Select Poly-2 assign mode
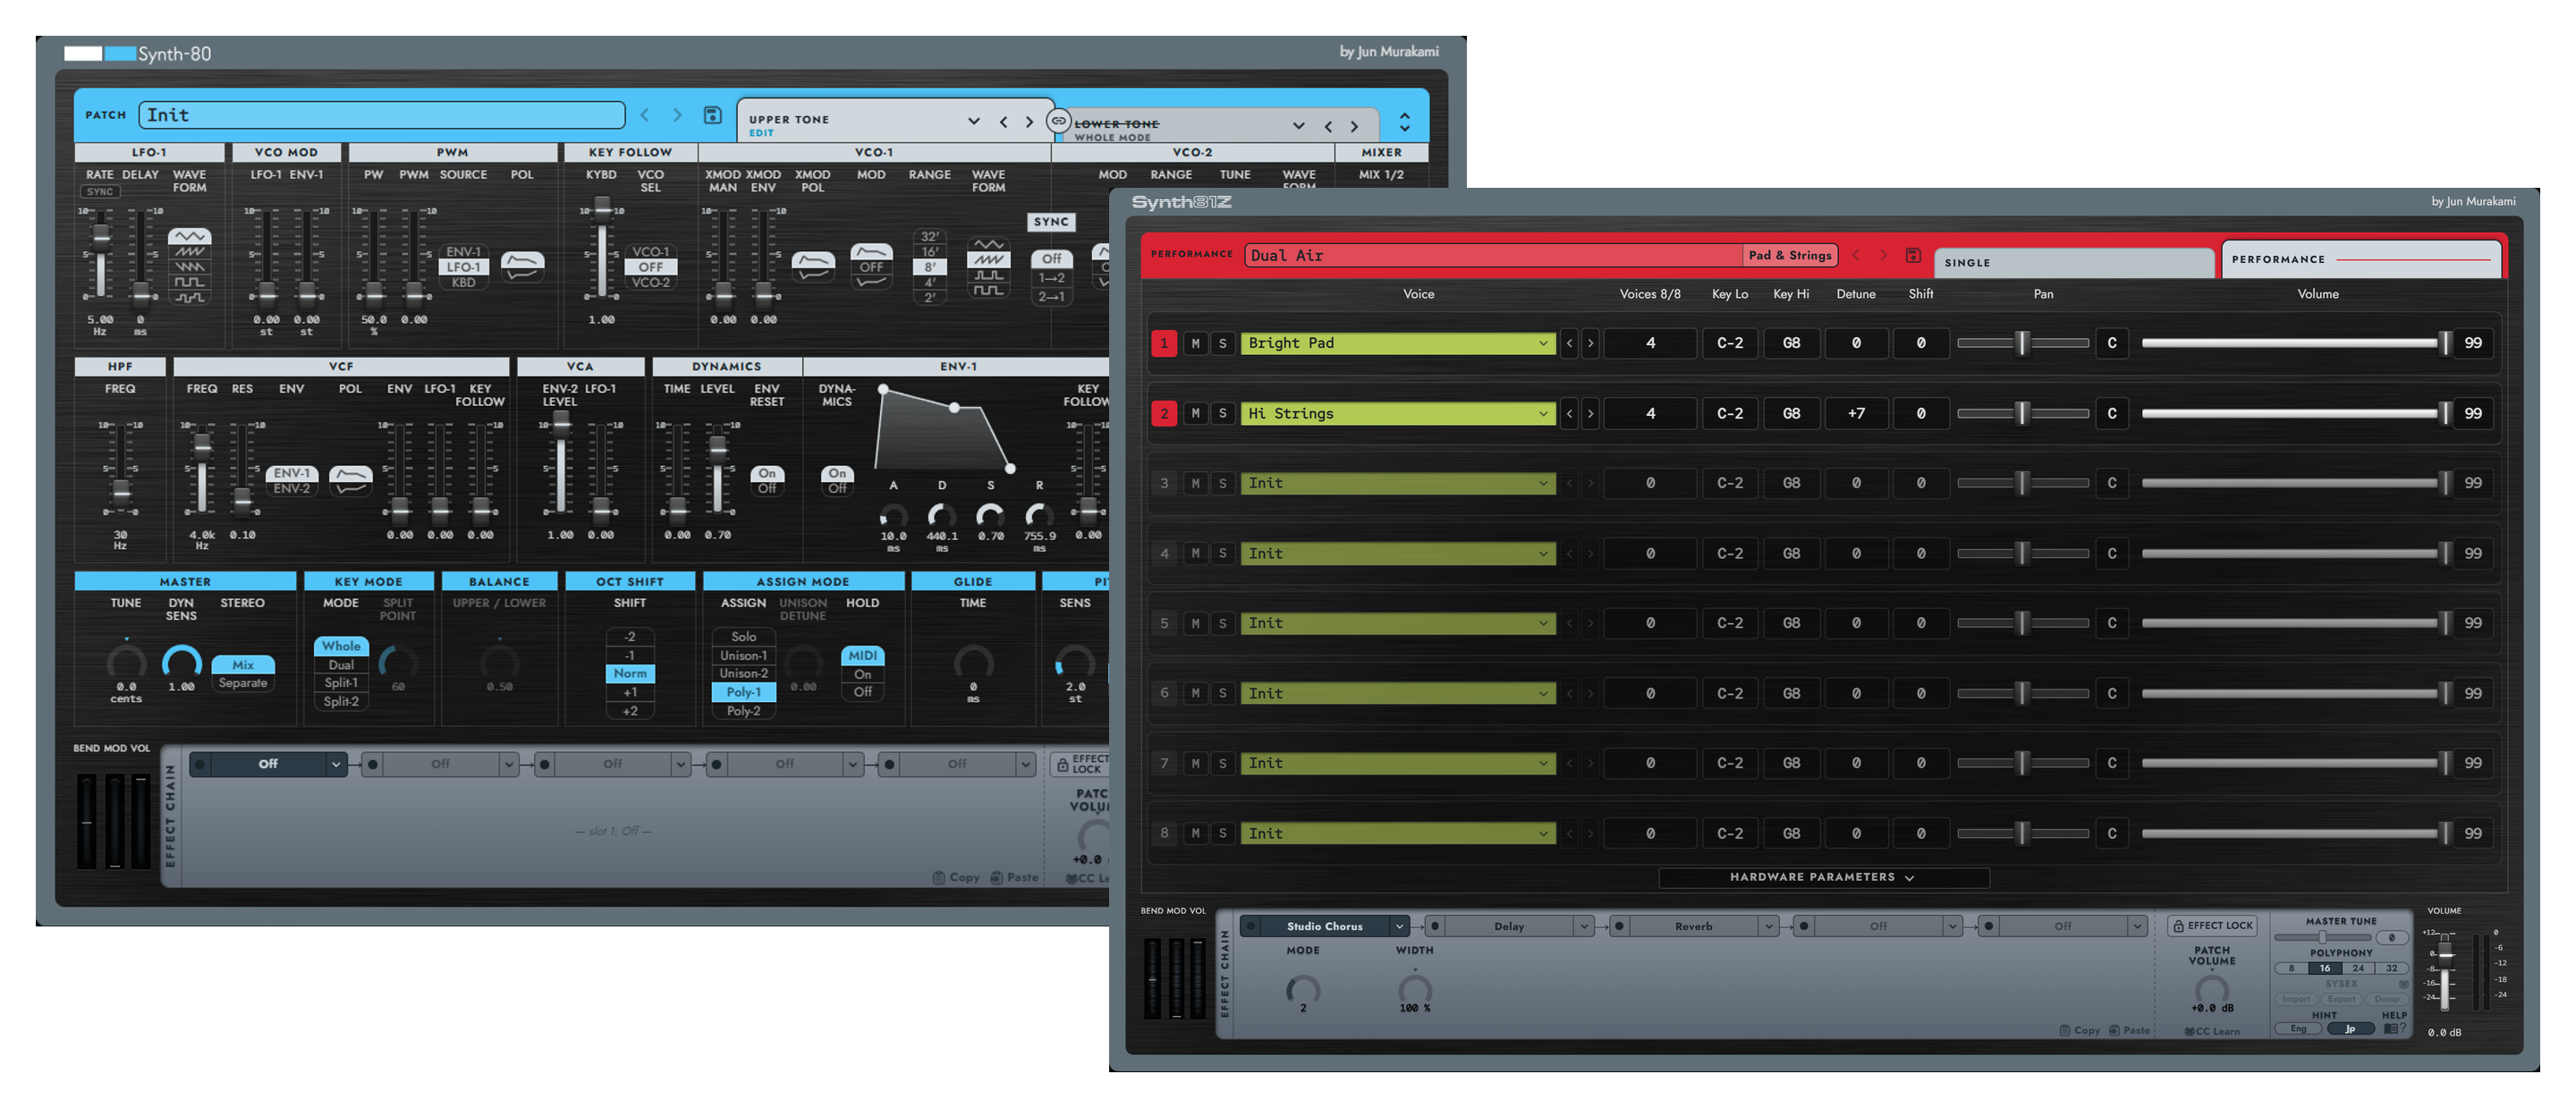2576x1108 pixels. coord(743,711)
